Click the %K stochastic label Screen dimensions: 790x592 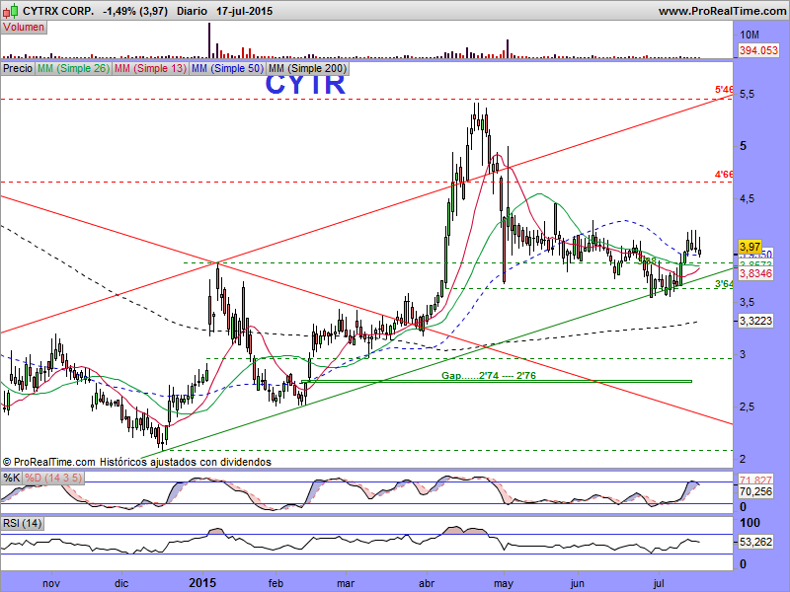point(12,478)
